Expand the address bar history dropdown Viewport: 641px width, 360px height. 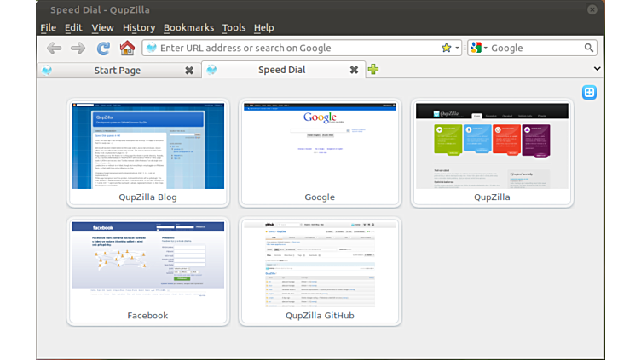458,49
